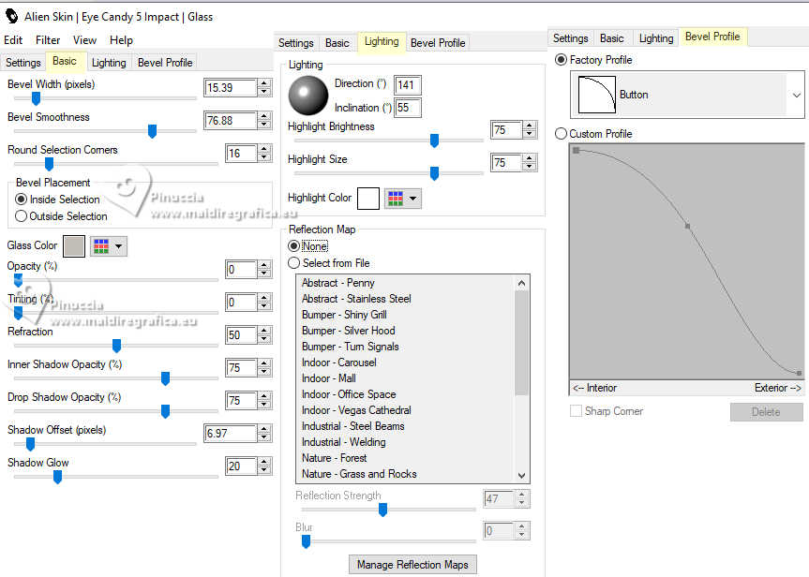Screen dimensions: 809x577
Task: Switch to Lighting tab in left panel
Action: point(109,63)
